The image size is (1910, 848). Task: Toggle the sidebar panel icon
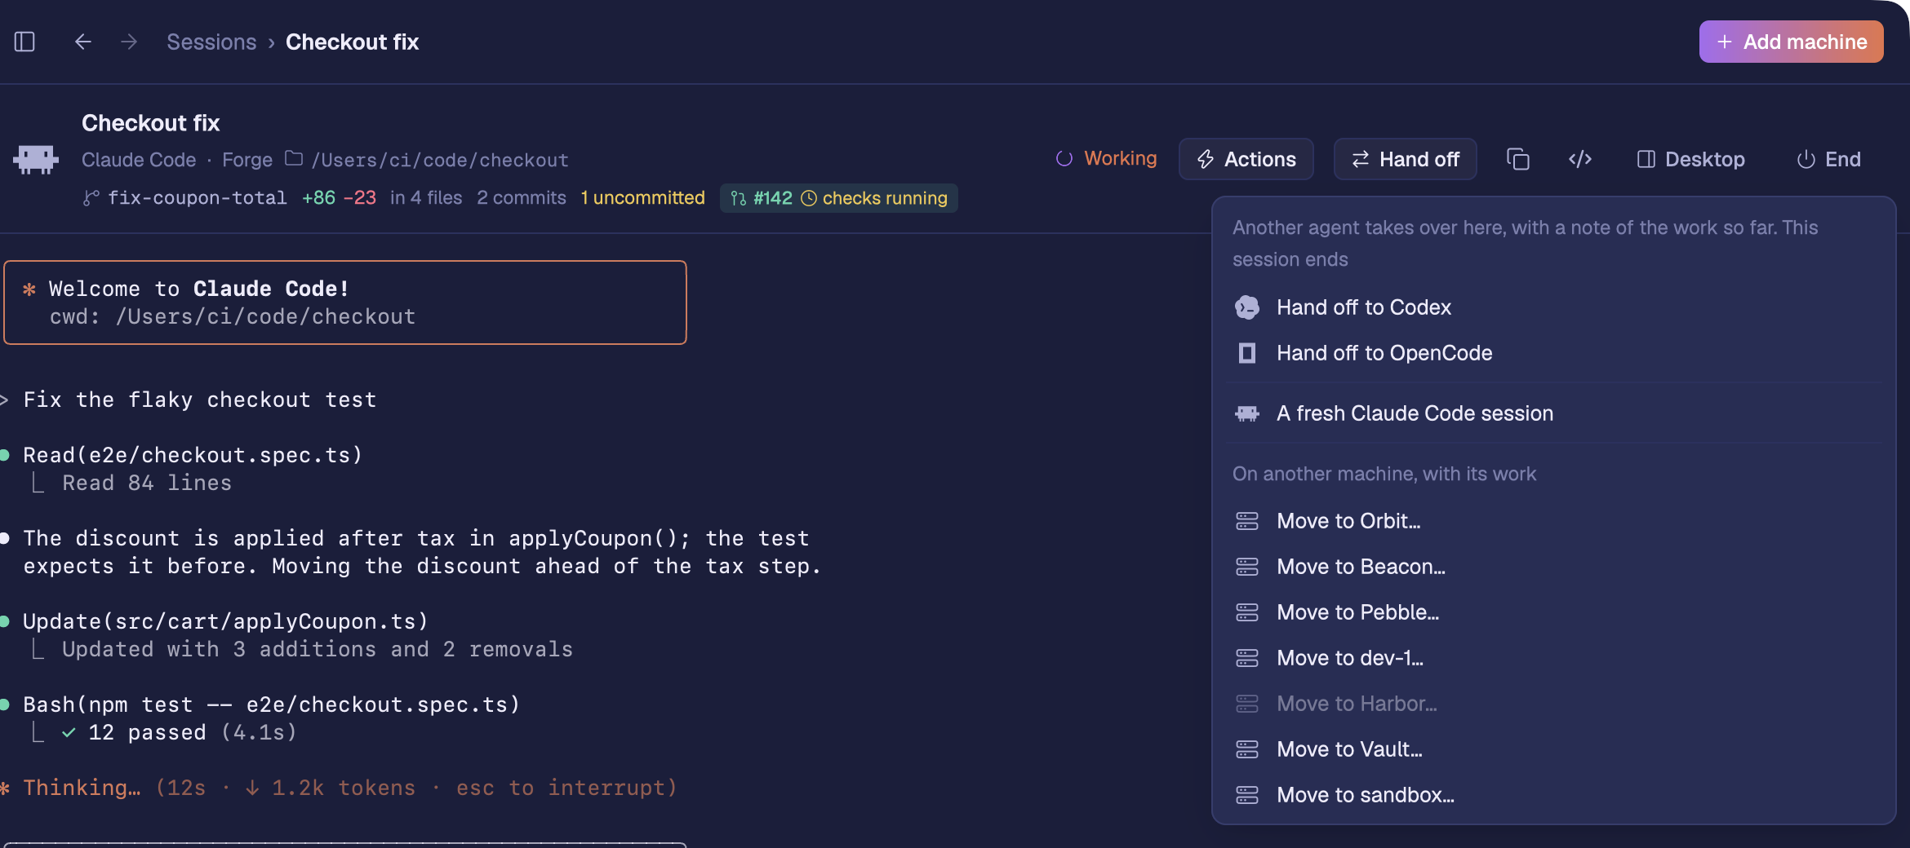(24, 42)
